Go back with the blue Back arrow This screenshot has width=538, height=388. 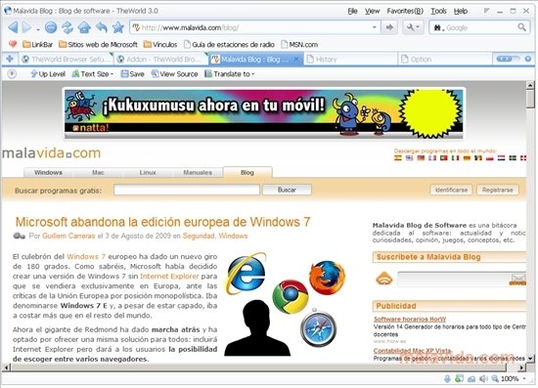(13, 27)
